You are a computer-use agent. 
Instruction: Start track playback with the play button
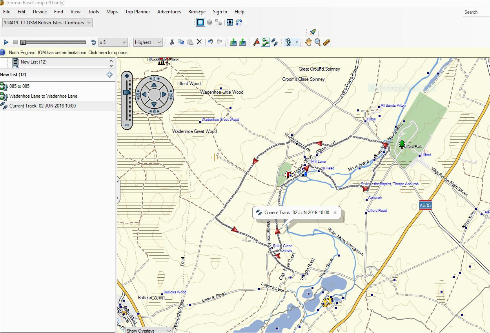pyautogui.click(x=6, y=42)
